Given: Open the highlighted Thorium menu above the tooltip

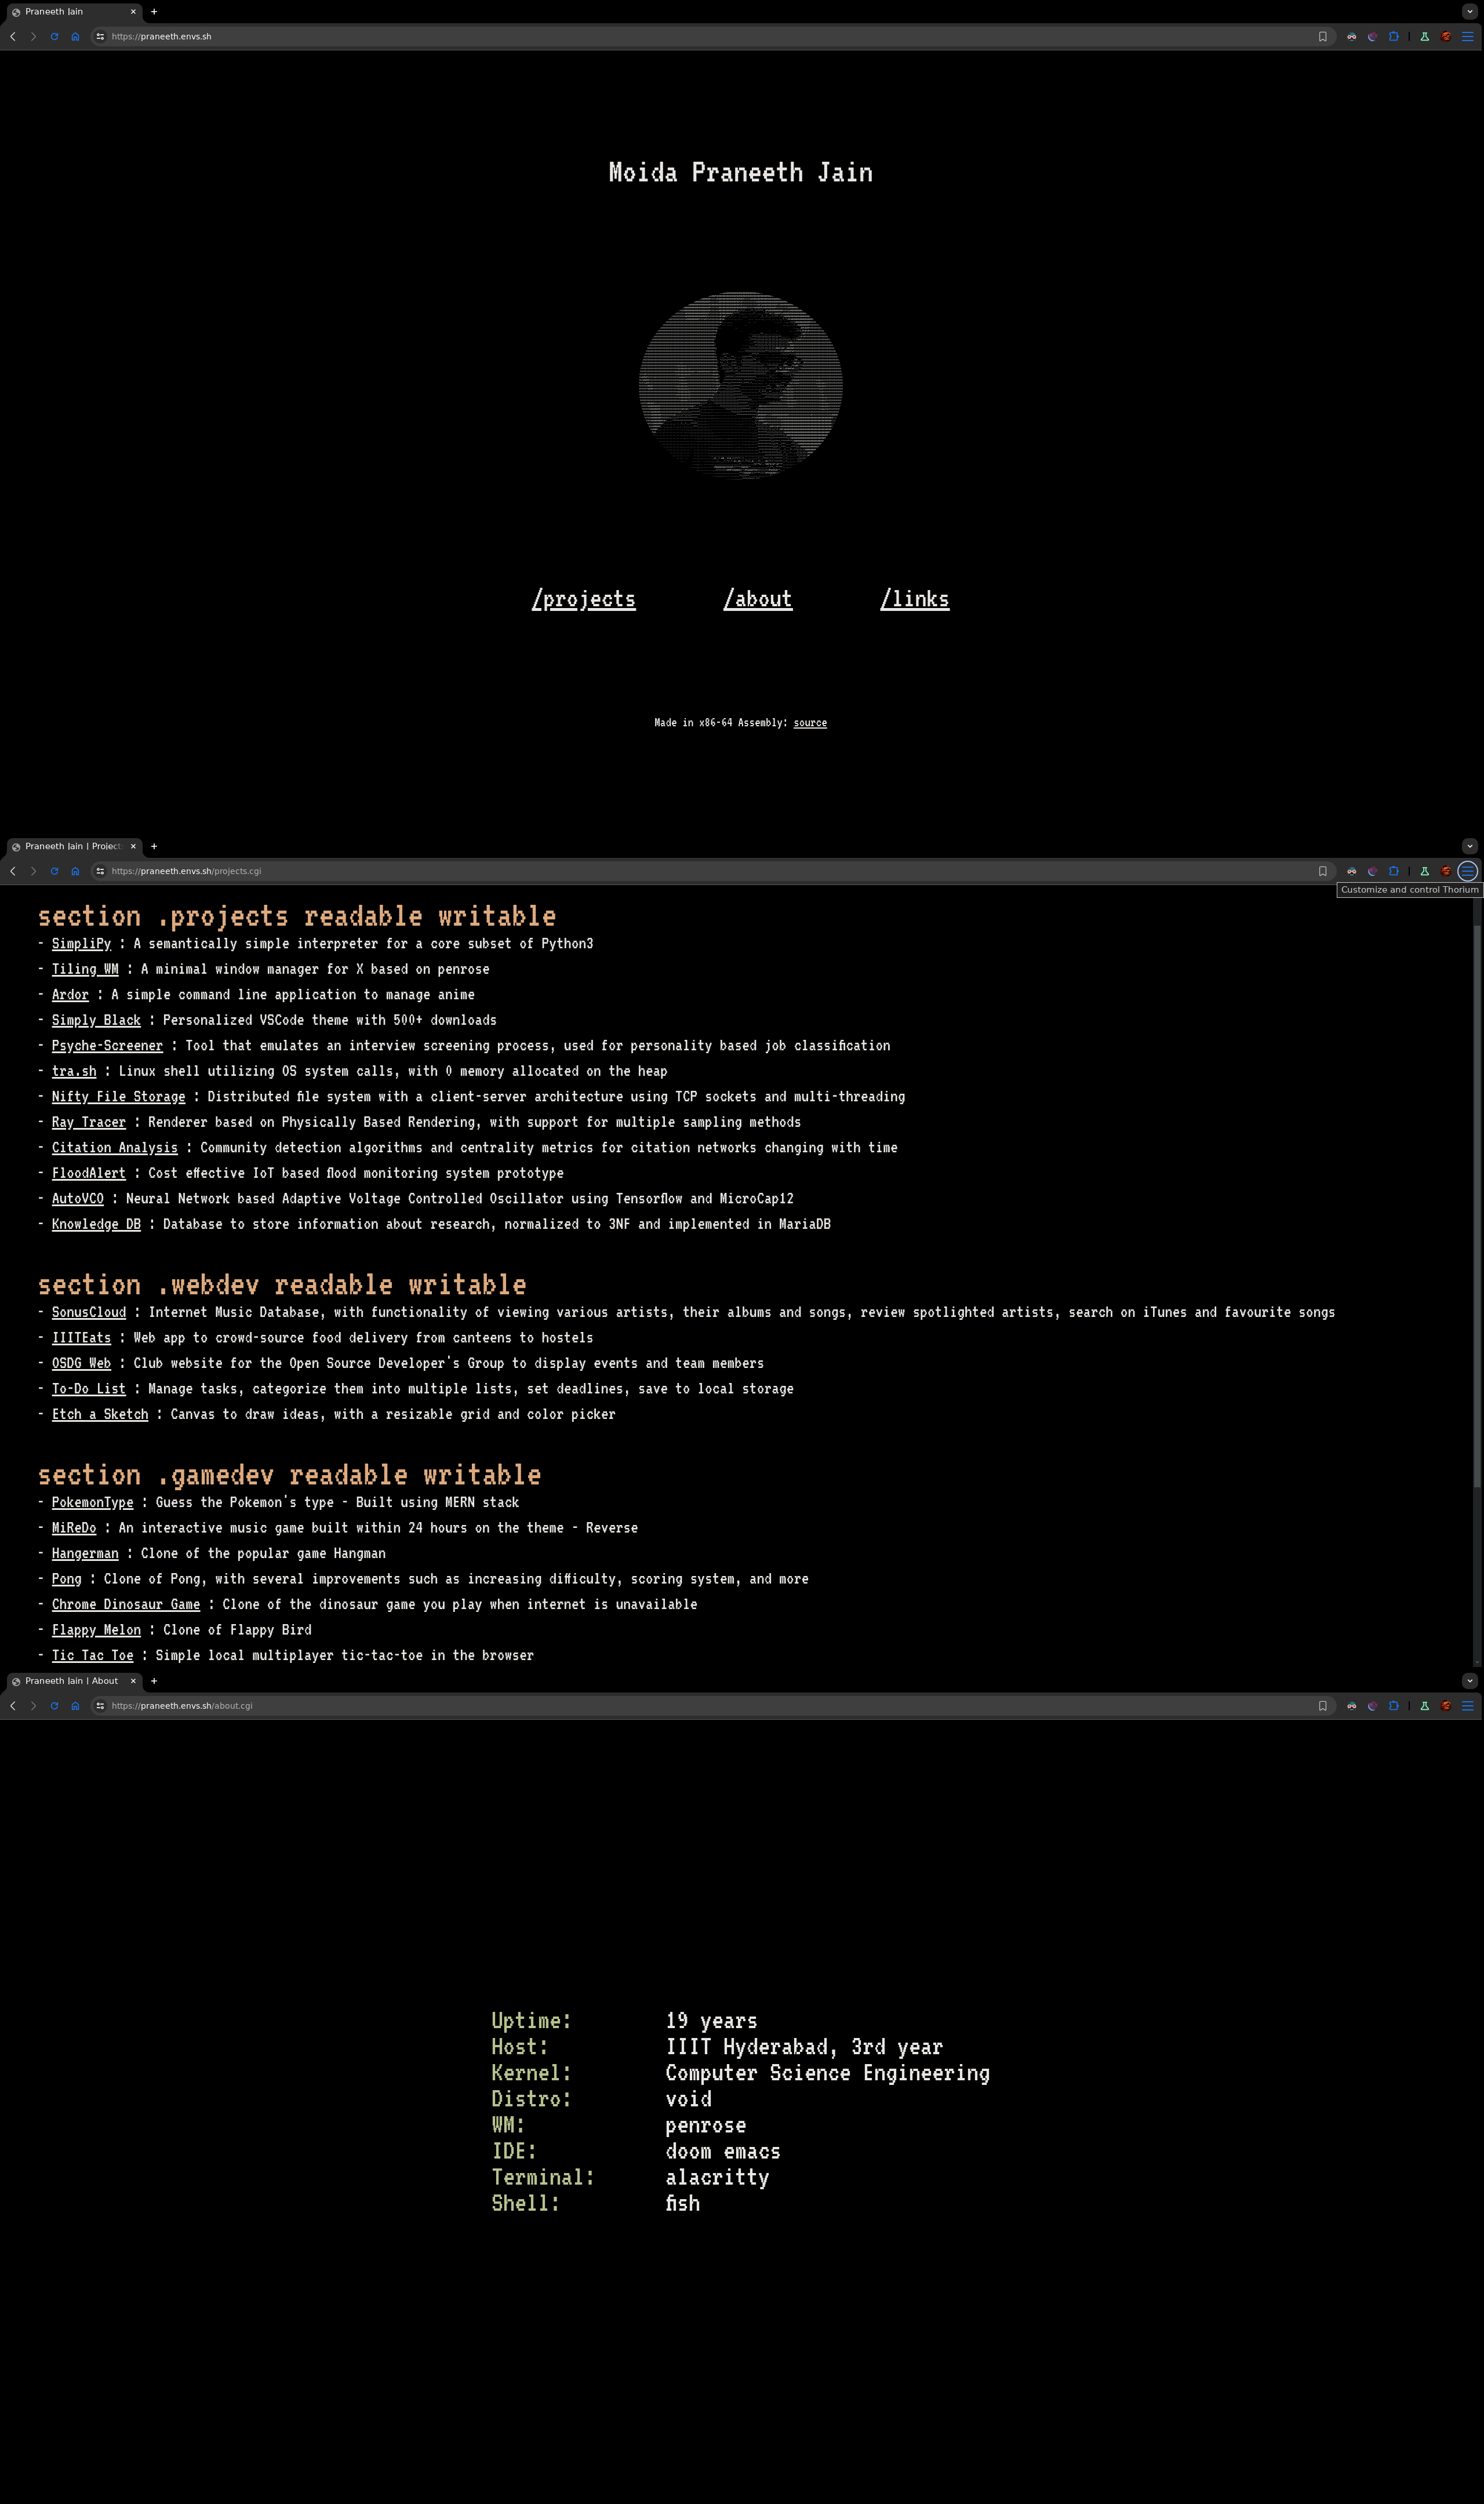Looking at the screenshot, I should 1467,871.
